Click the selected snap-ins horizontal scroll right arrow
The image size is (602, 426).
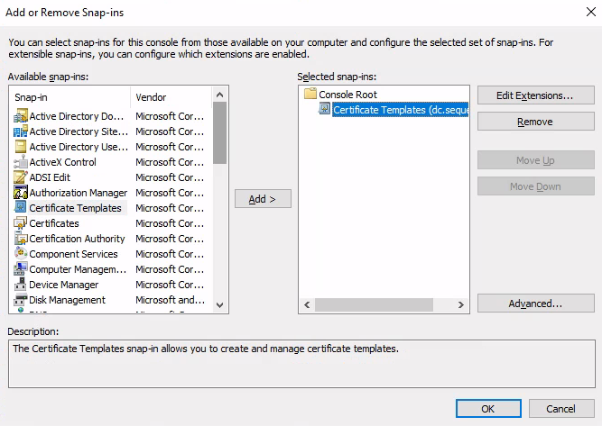[x=460, y=305]
